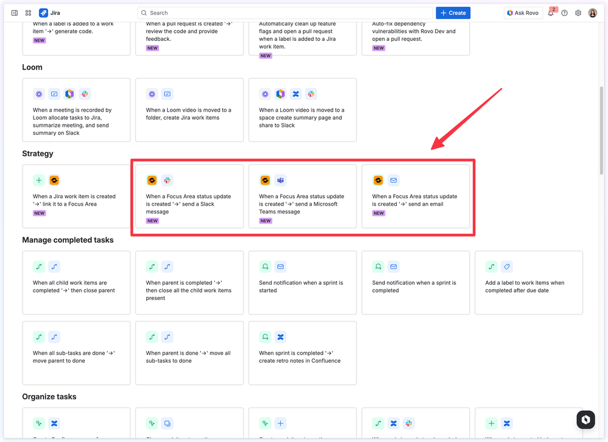Click Slack icon in Organize tasks fourth card
This screenshot has height=442, width=608.
pos(409,423)
